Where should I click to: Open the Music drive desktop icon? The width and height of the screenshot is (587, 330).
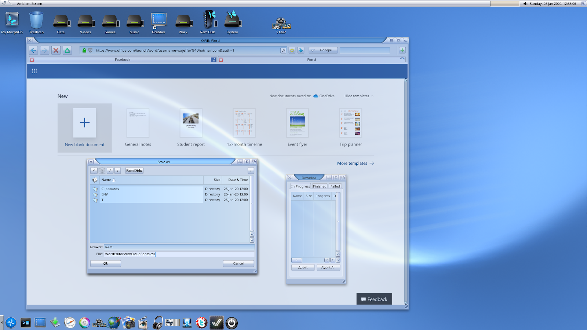(134, 24)
